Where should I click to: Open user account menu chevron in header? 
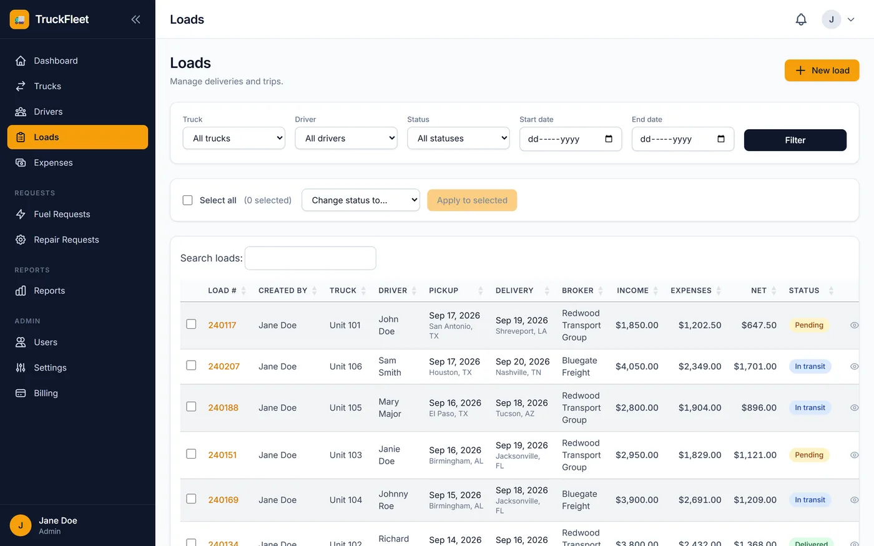click(851, 19)
